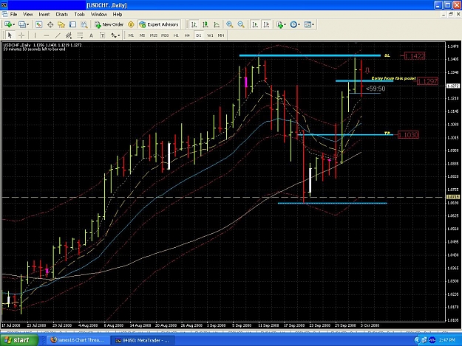Screen dimensions: 462x346
Task: Open the Templates icon
Action: point(308,24)
